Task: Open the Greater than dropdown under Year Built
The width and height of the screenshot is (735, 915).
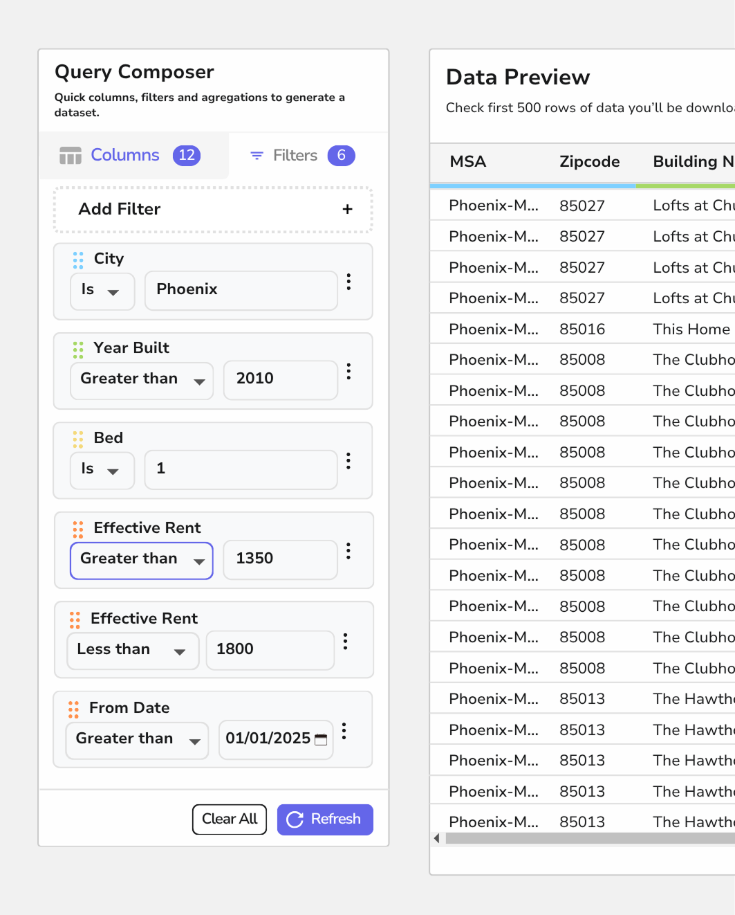Action: click(x=141, y=380)
